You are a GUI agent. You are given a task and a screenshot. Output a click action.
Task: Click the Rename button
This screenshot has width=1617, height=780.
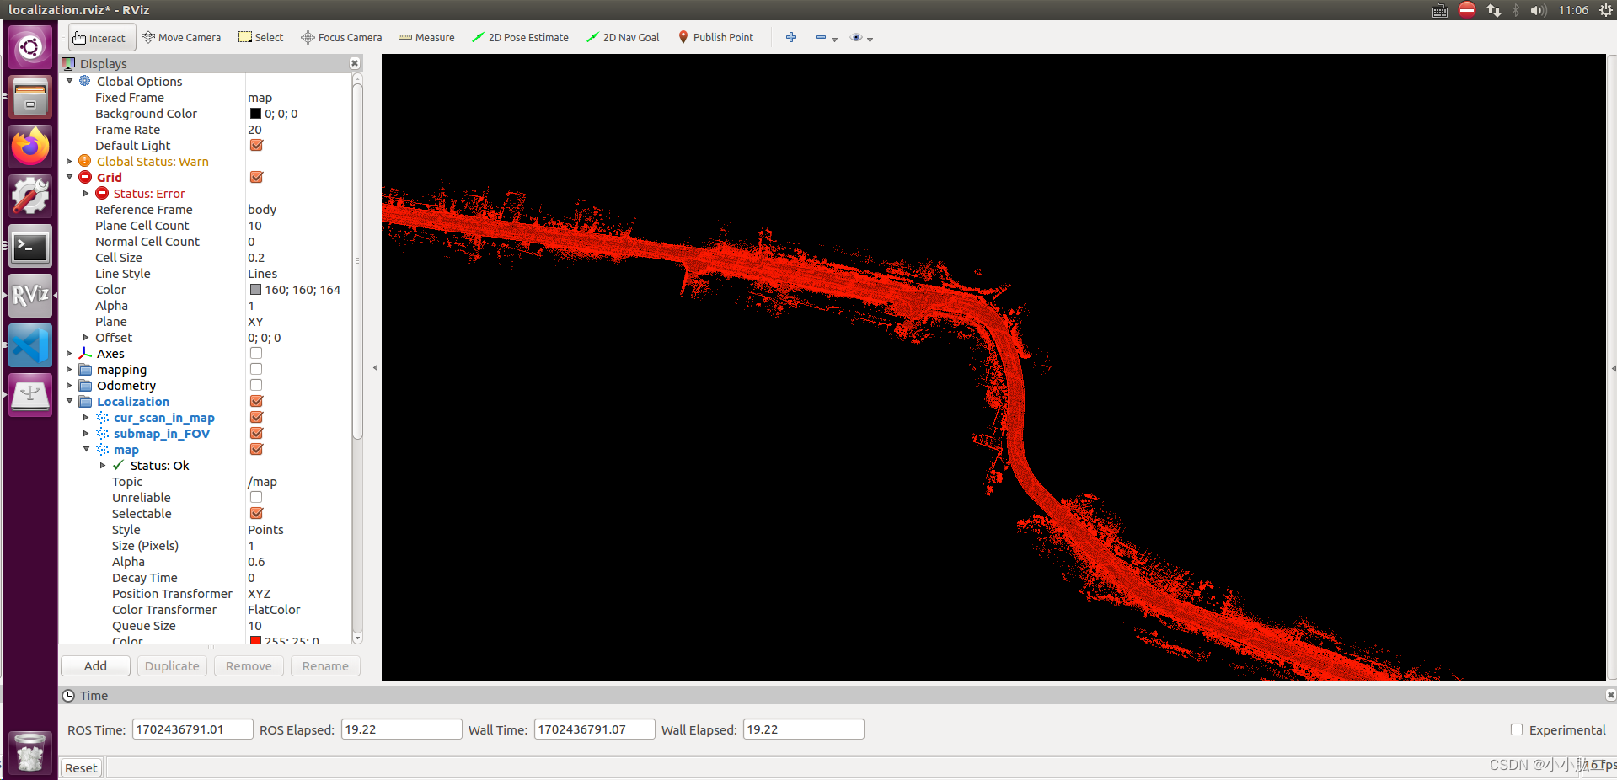tap(325, 666)
